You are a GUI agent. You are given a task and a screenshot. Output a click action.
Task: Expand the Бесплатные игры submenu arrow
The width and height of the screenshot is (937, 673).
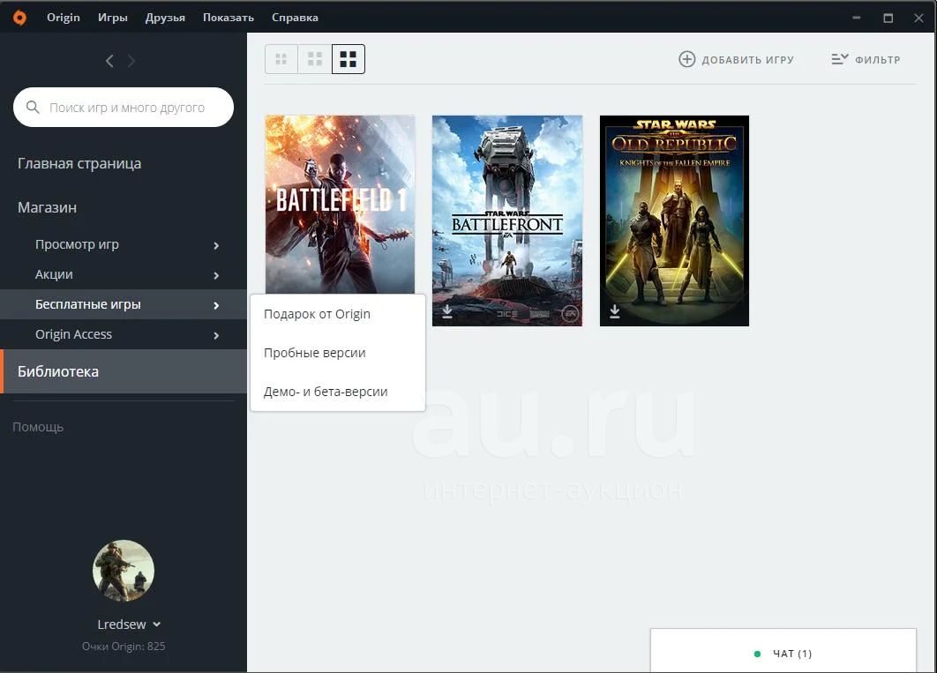216,305
